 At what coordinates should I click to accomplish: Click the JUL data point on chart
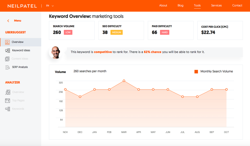(x=182, y=97)
